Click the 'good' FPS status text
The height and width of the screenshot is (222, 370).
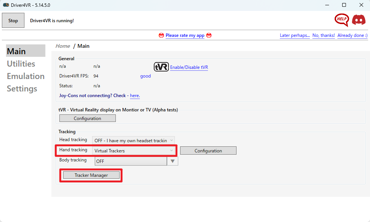pyautogui.click(x=146, y=76)
